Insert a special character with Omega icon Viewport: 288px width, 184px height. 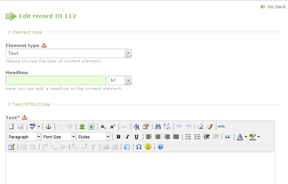138,147
